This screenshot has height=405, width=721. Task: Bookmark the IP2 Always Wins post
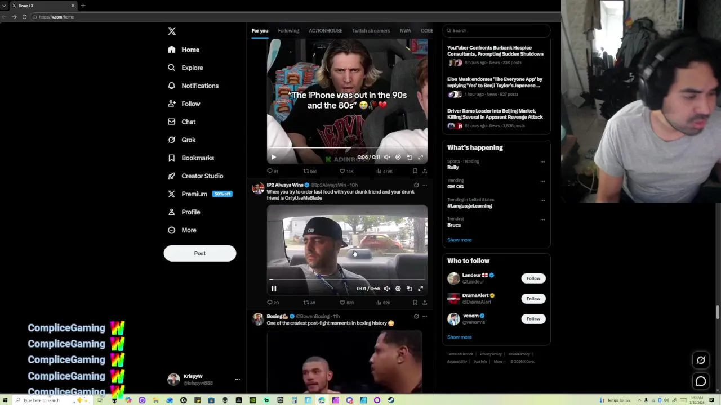click(x=415, y=303)
